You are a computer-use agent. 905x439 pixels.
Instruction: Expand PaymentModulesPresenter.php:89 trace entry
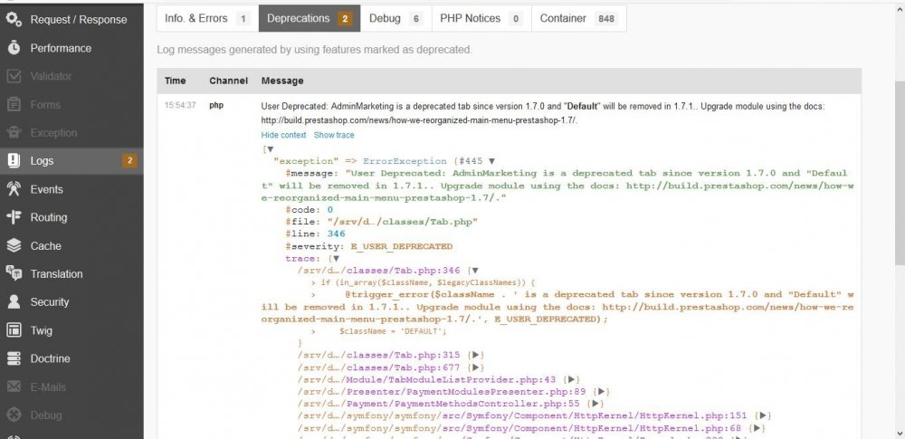(x=602, y=392)
